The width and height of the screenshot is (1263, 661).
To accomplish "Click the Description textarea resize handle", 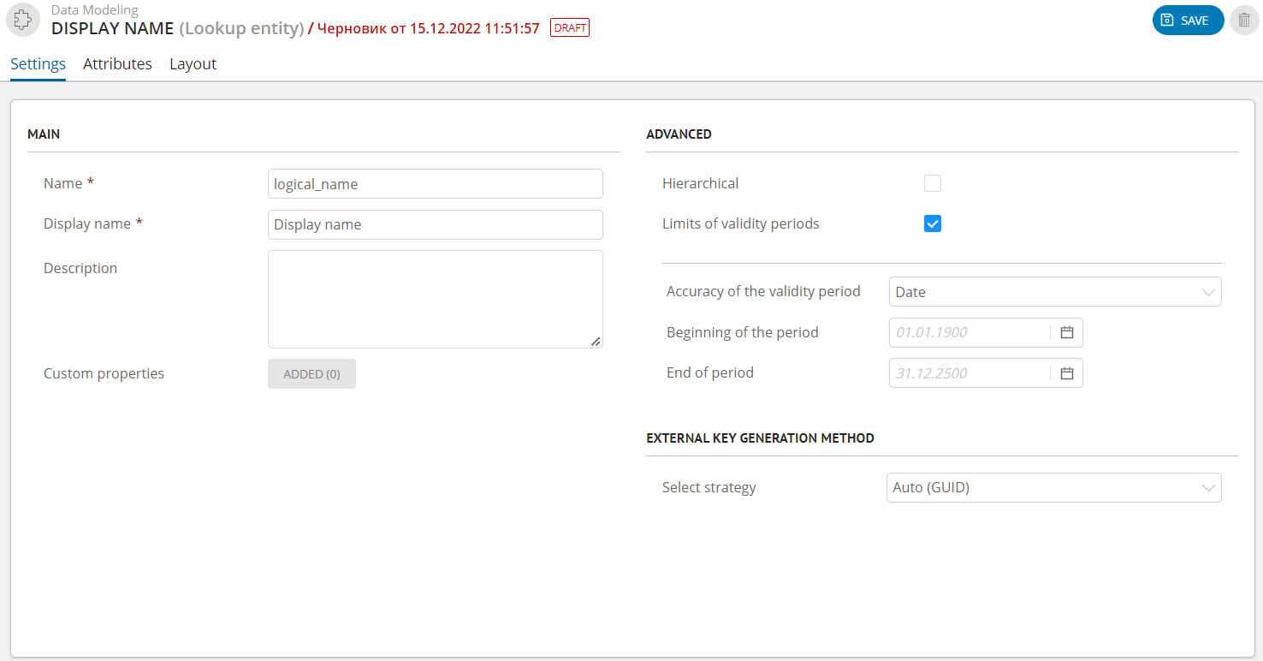I will pos(596,341).
